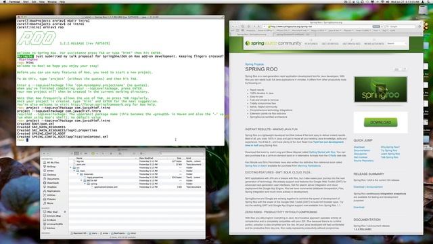Switch Finder to icon view
Image resolution: width=433 pixels, height=244 pixels.
[72, 154]
